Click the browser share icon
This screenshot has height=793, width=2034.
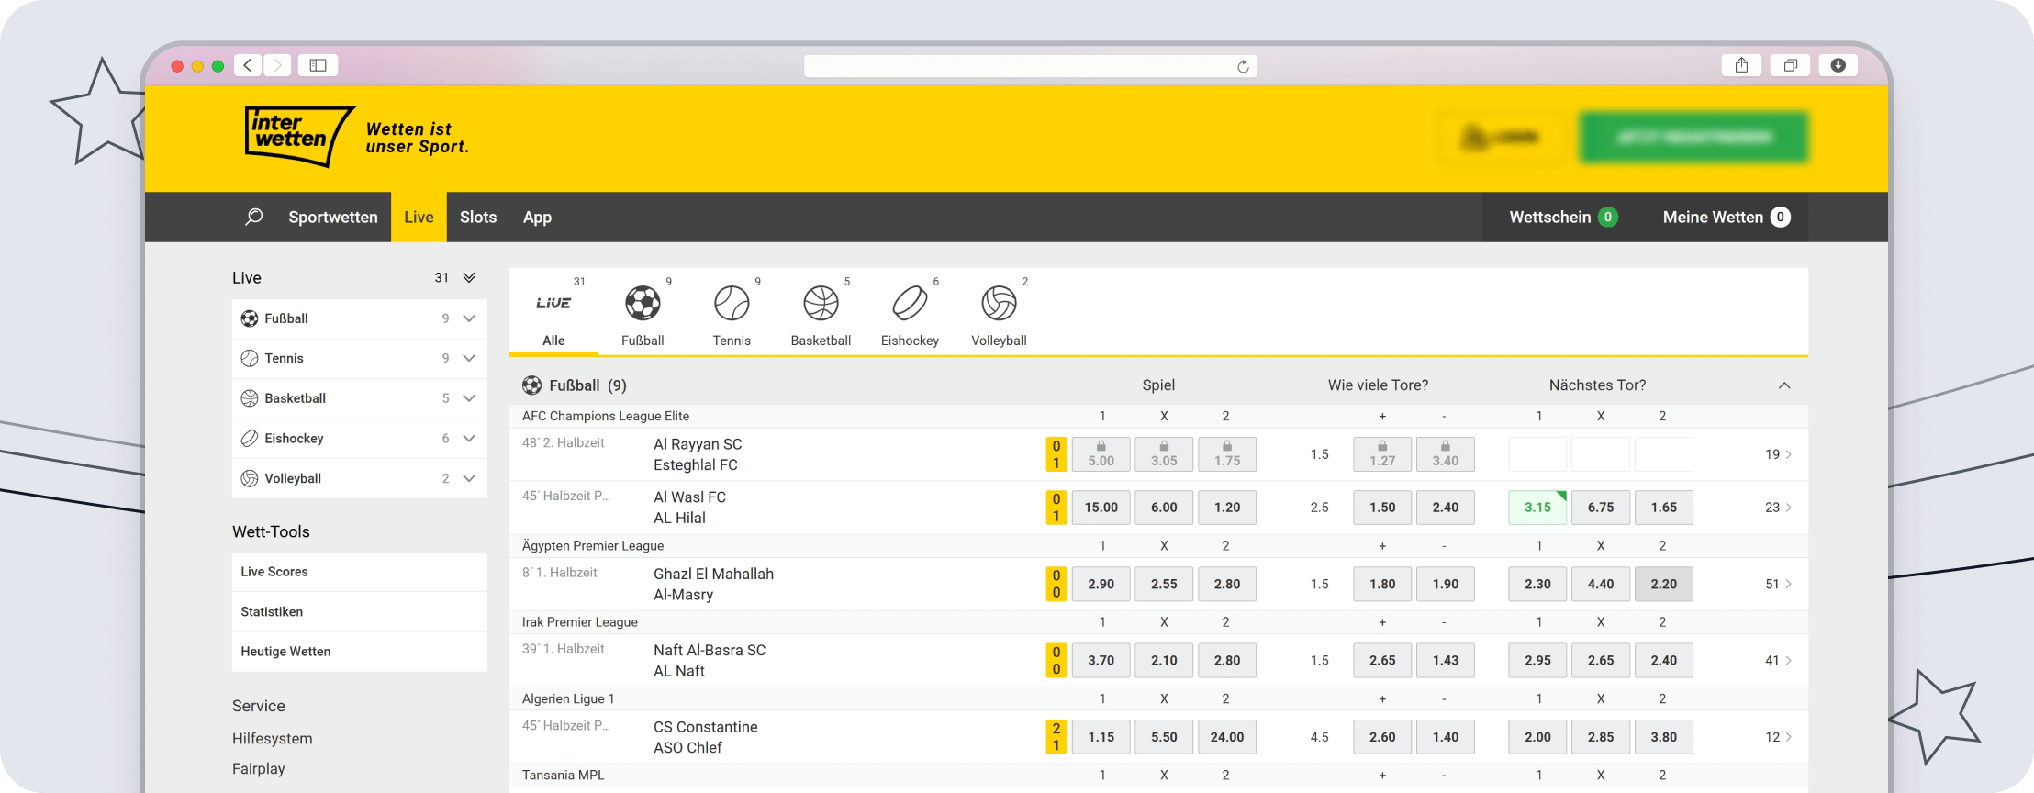click(1741, 65)
